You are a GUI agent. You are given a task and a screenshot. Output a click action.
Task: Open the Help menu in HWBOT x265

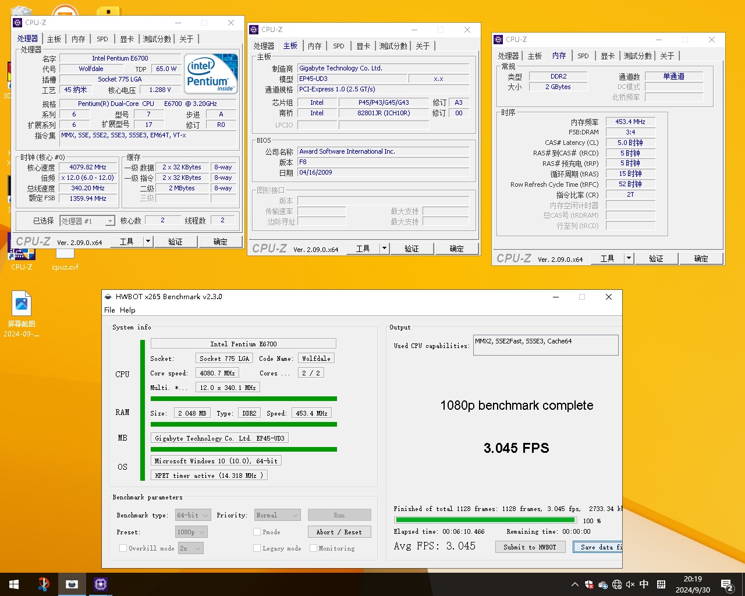(x=127, y=310)
